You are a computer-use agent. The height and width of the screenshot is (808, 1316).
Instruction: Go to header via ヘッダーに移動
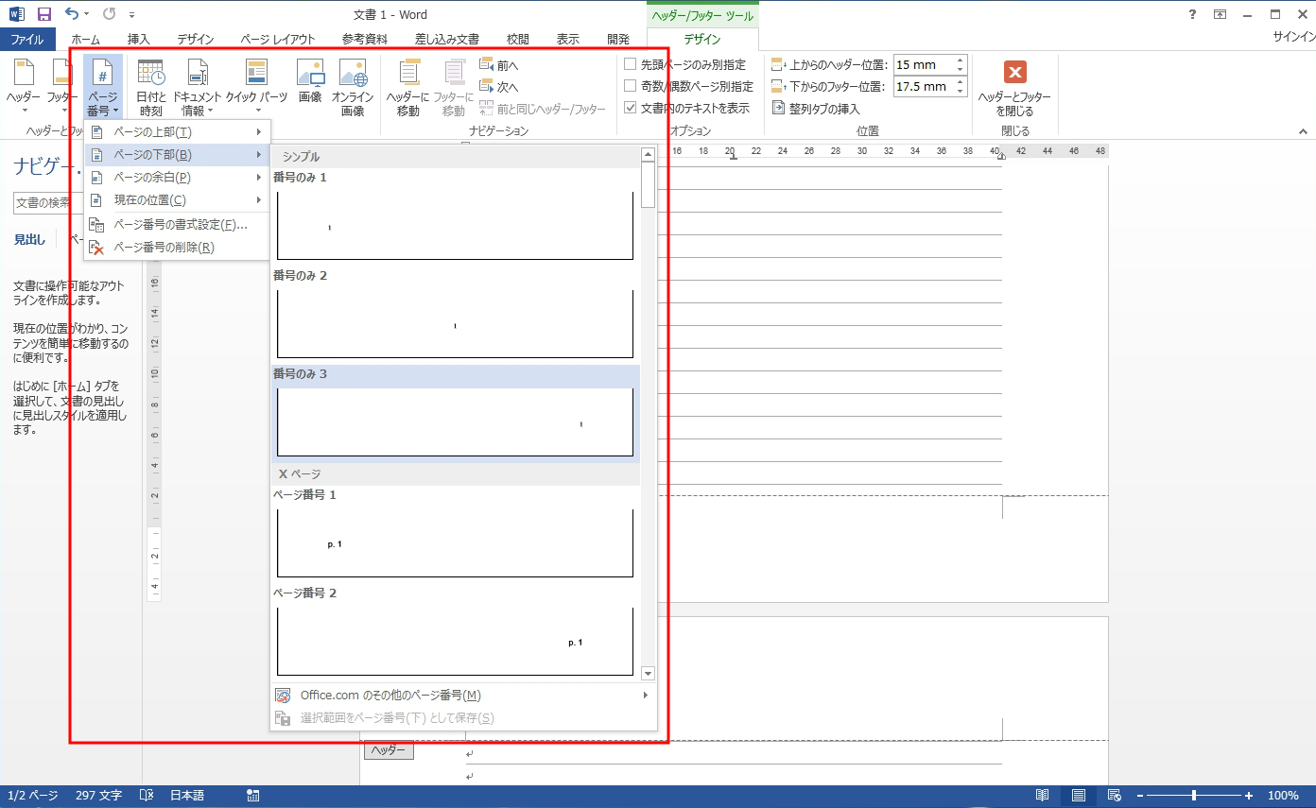pos(407,87)
